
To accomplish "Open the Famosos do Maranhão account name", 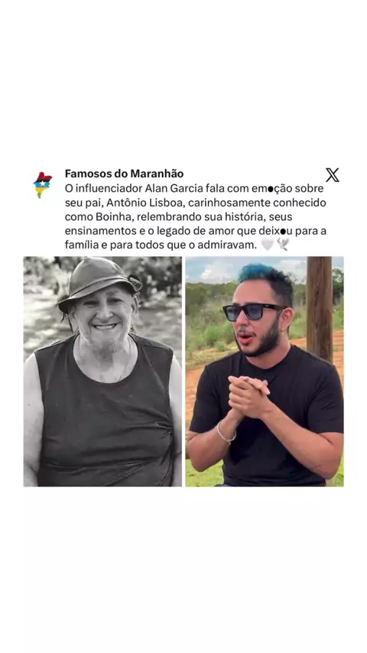I will coord(124,174).
